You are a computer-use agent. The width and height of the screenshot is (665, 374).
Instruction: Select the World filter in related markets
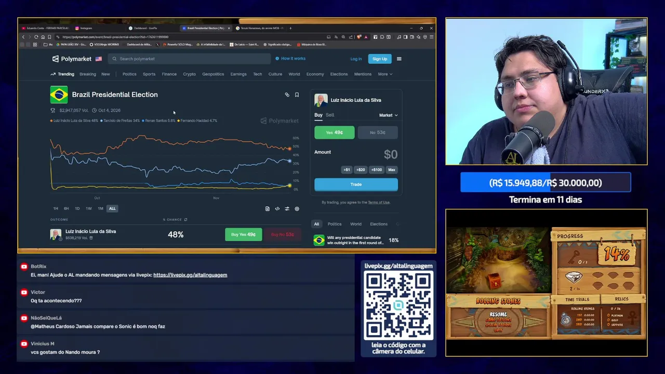[x=356, y=224]
